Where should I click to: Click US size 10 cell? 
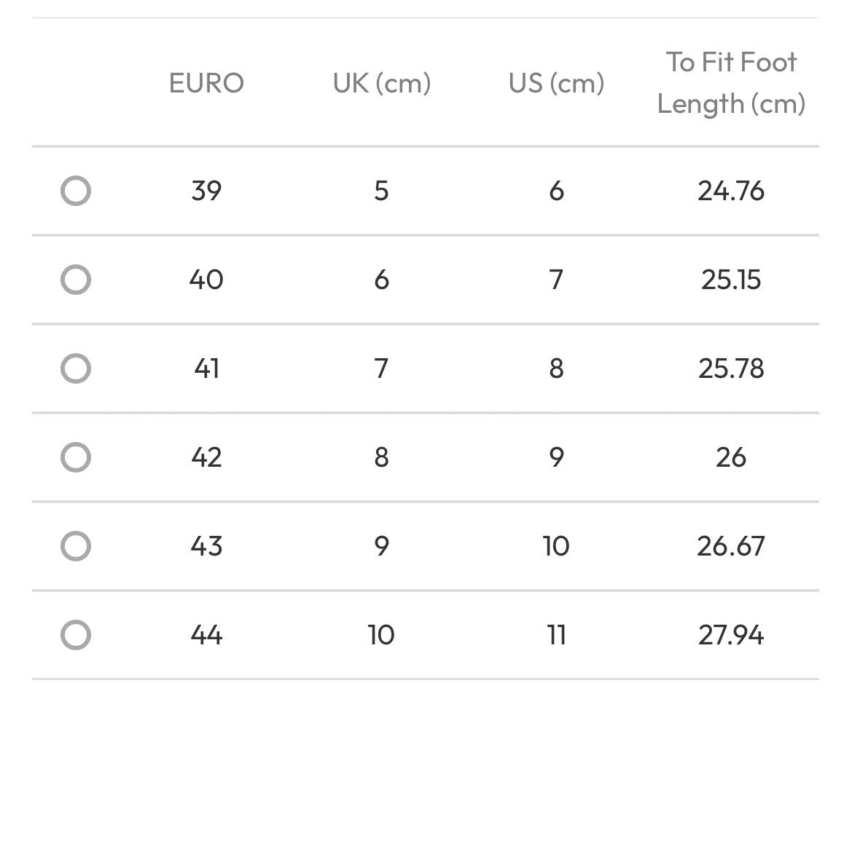coord(556,545)
